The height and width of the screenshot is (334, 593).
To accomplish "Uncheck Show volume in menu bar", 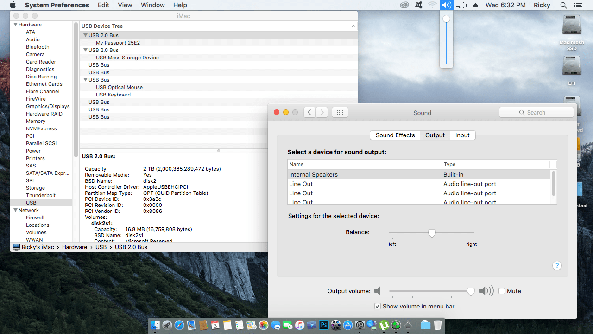I will pos(378,306).
